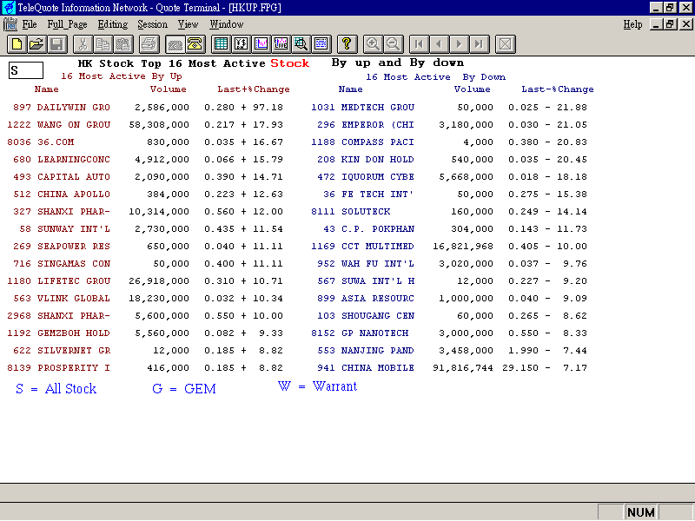The image size is (695, 521).
Task: Restore the inner HKUP.FPG document window
Action: pyautogui.click(x=671, y=24)
